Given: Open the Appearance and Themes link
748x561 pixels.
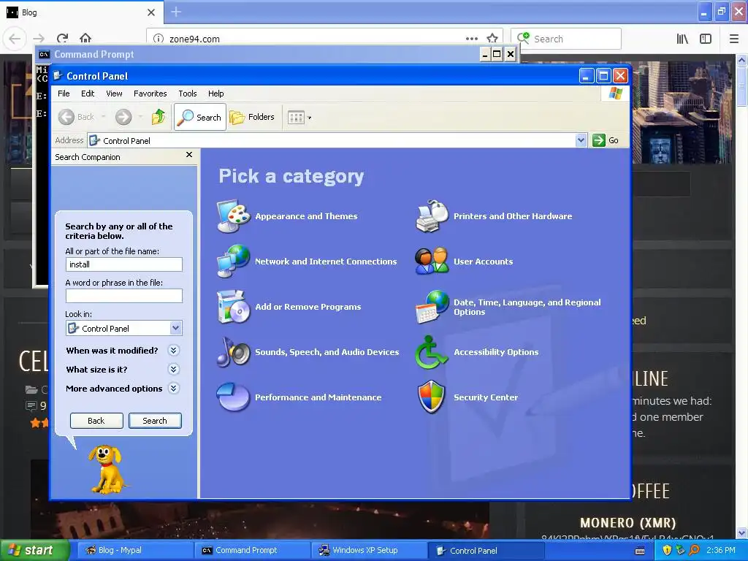Looking at the screenshot, I should point(306,216).
